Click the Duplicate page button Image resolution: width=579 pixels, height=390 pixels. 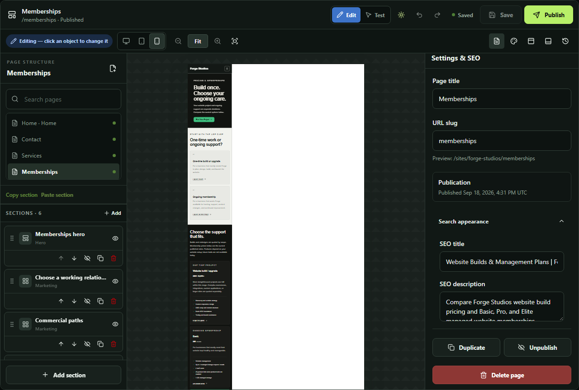click(x=466, y=348)
